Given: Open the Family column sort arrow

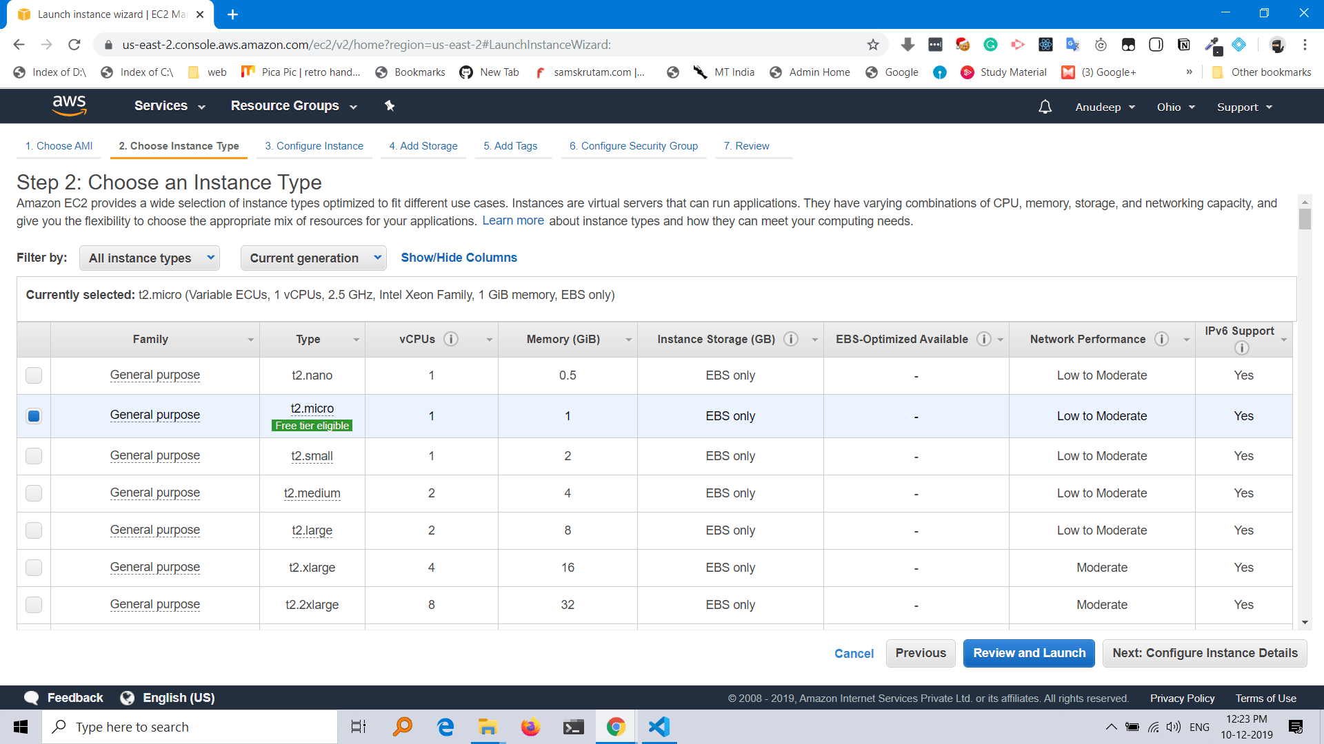Looking at the screenshot, I should 250,340.
